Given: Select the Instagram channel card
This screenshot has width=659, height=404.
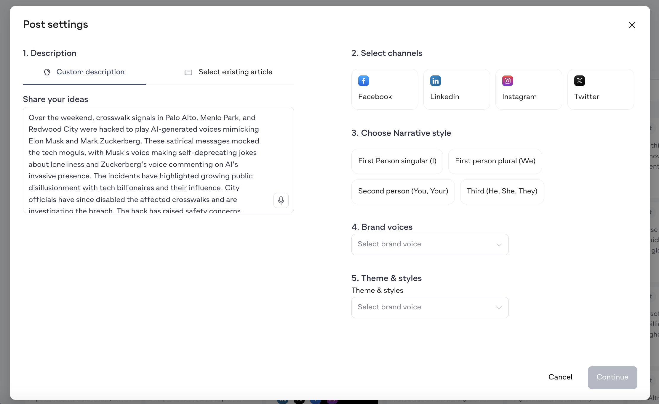Looking at the screenshot, I should click(x=529, y=89).
